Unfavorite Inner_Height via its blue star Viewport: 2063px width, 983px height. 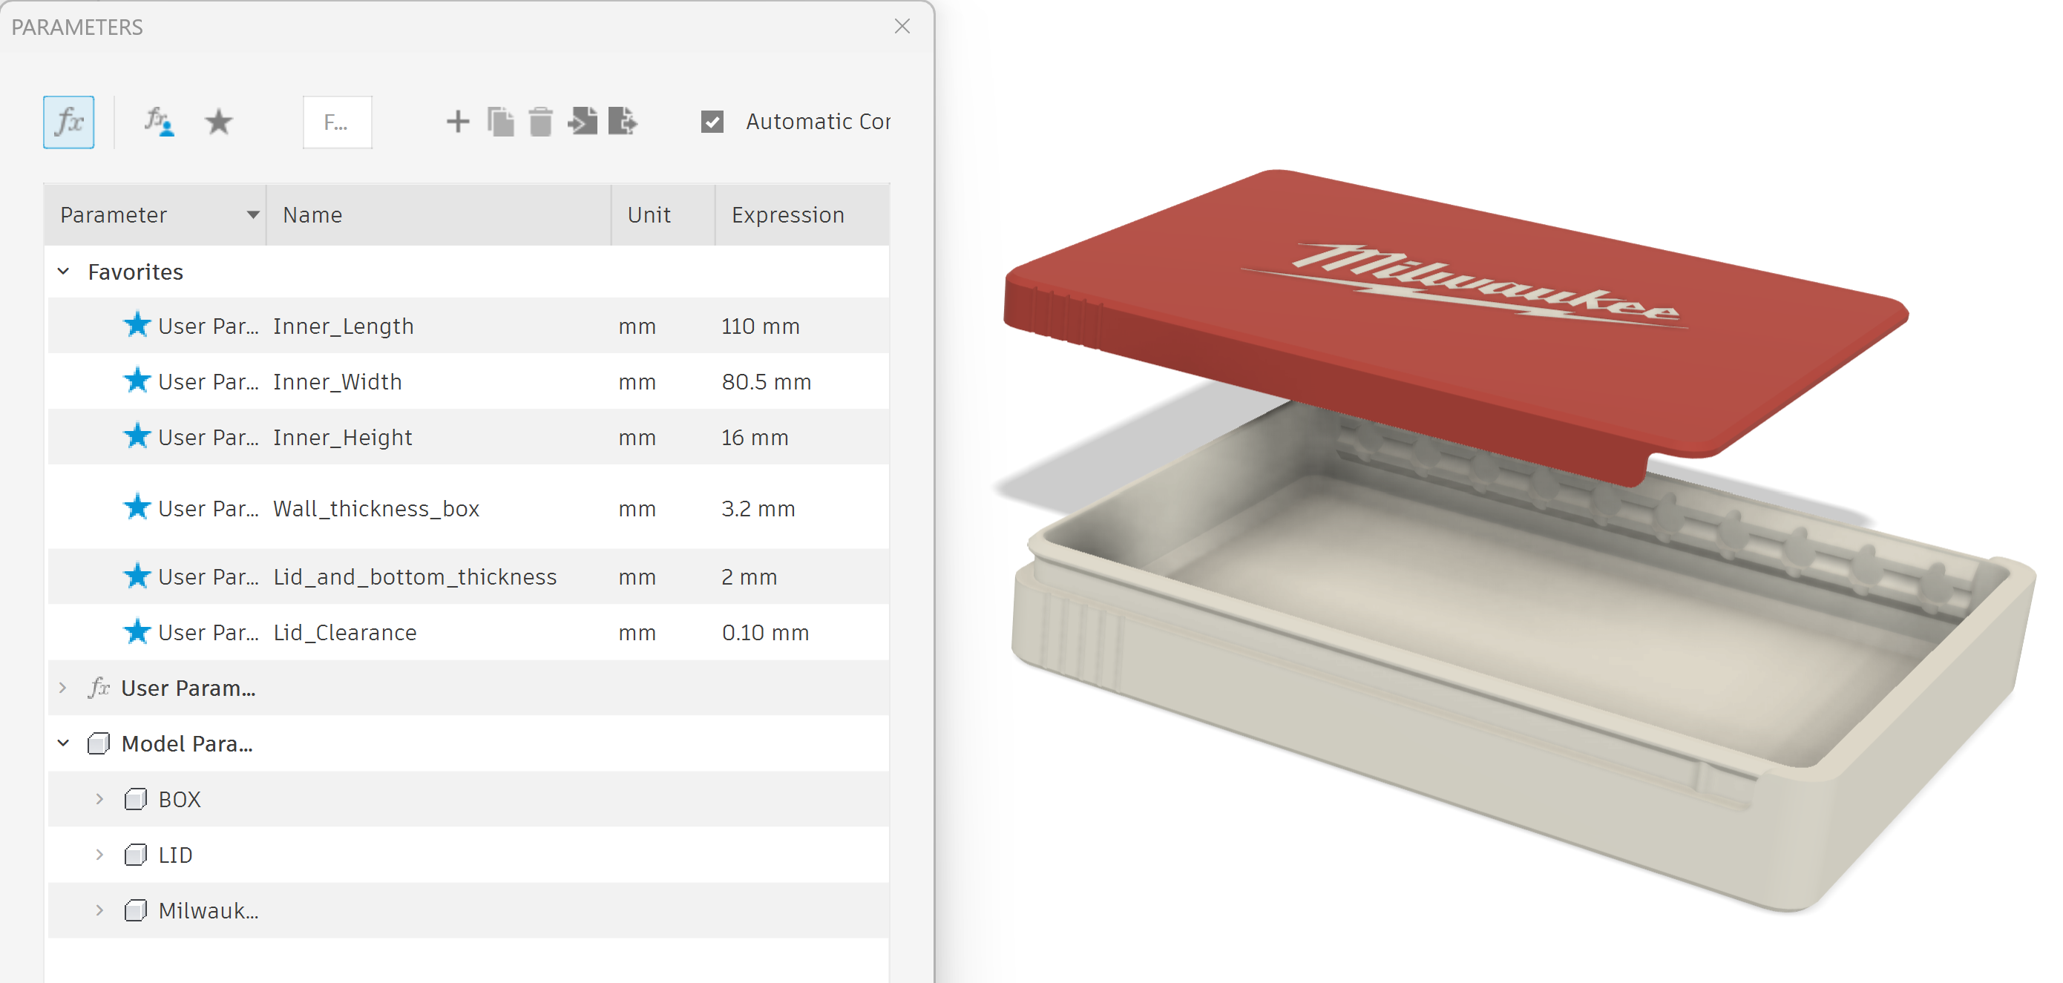point(137,436)
